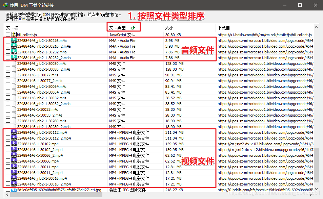
Task: Click the 看图王 JPG 图片文件 type cell
Action: (x=127, y=190)
